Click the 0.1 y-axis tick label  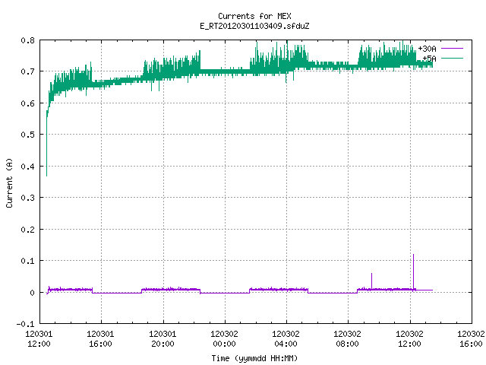point(27,261)
